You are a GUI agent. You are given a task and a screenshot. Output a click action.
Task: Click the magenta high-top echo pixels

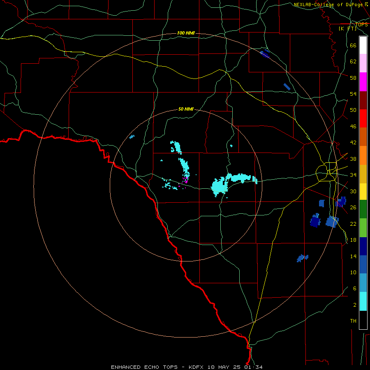186,180
